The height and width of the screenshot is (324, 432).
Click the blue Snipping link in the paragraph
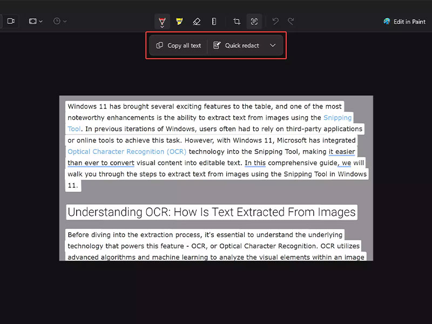click(x=337, y=118)
